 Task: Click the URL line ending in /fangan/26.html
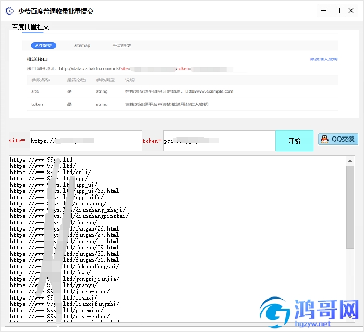coord(64,229)
